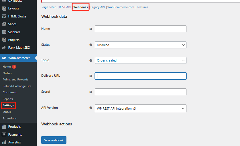Screen dimensions: 240x146
Task: Click the Rank Math SEO icon
Action: point(4,48)
